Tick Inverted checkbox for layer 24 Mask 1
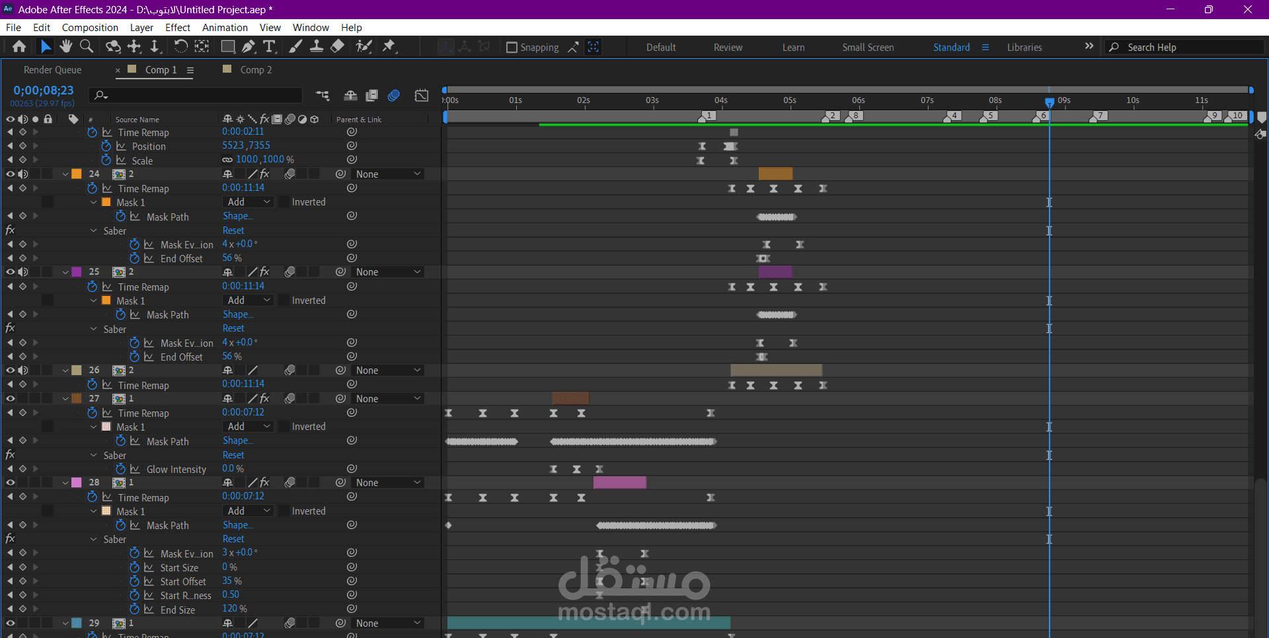The width and height of the screenshot is (1269, 638). pyautogui.click(x=283, y=202)
